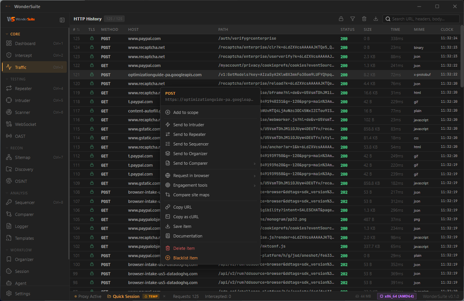Expand Request in browser submenu
This screenshot has height=301, width=464.
[210, 176]
